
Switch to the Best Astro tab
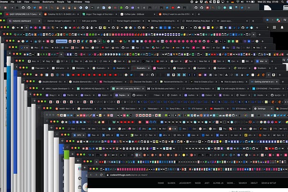131,109
